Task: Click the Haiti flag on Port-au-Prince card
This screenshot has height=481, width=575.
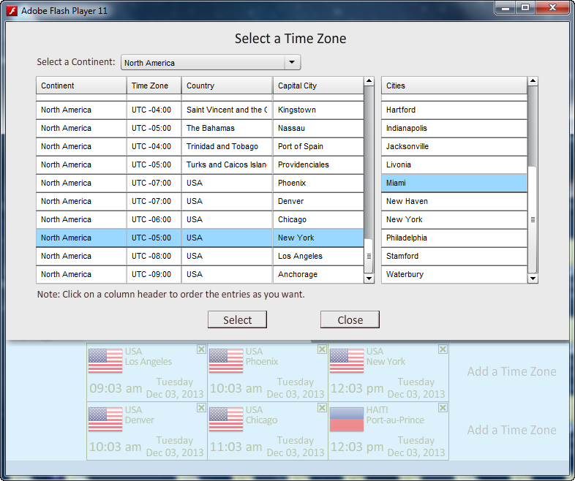Action: [x=347, y=420]
